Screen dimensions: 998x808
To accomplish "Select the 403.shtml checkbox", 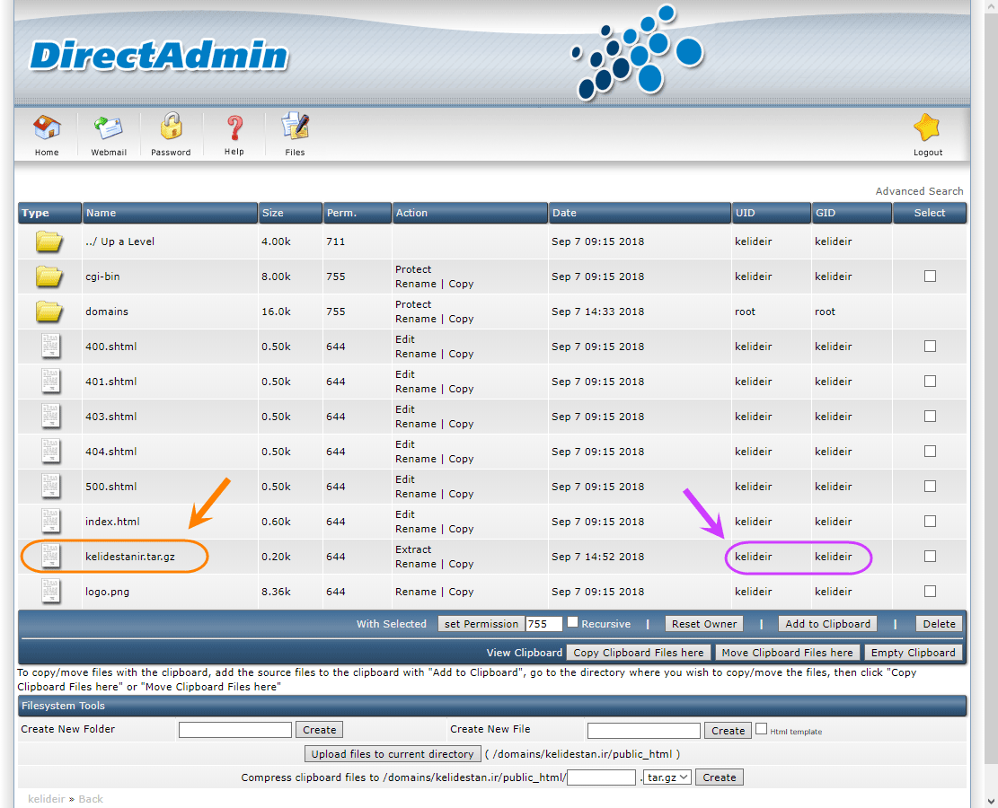I will coord(930,416).
